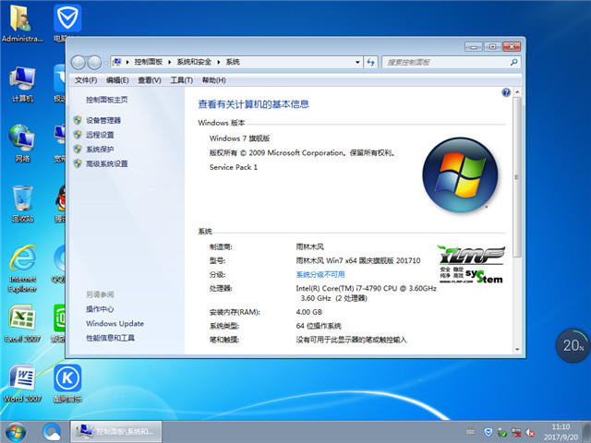
Task: Click the shield icon beside 高级系统设置
Action: [78, 163]
